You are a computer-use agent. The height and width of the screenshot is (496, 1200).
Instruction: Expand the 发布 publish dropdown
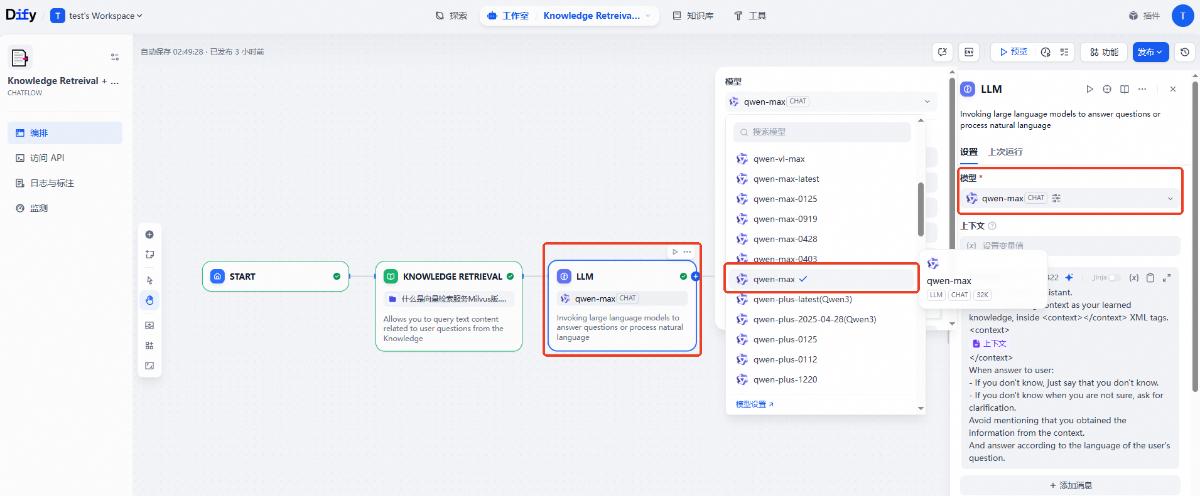pyautogui.click(x=1150, y=52)
